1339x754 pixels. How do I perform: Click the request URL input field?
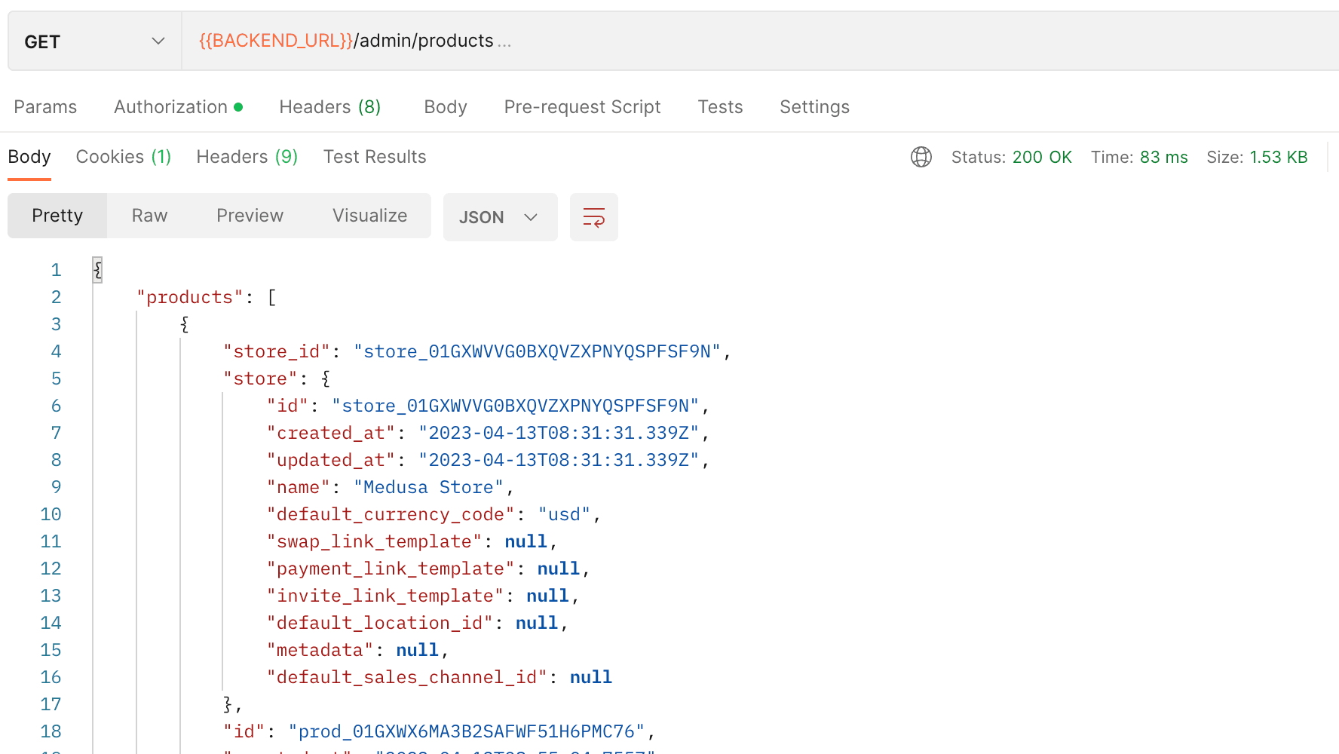point(679,41)
